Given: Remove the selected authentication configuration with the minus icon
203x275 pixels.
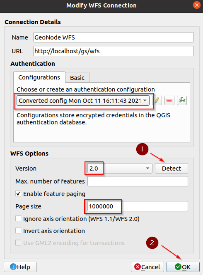Looking at the screenshot, I should tap(169, 101).
